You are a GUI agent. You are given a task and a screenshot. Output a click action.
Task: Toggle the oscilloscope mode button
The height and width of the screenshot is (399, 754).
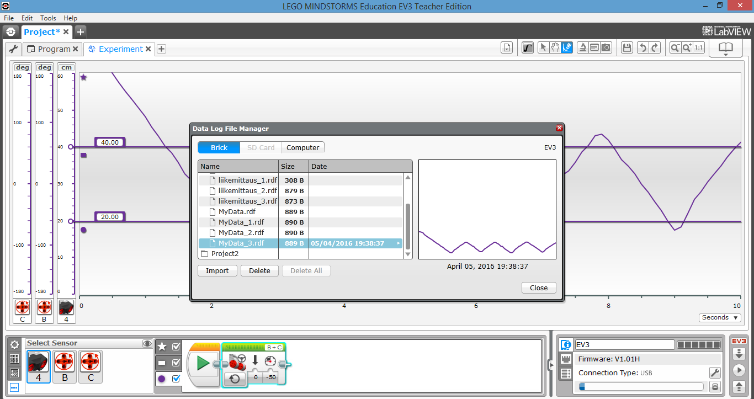(528, 48)
